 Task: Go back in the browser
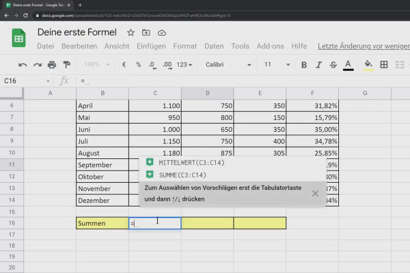[x=7, y=16]
